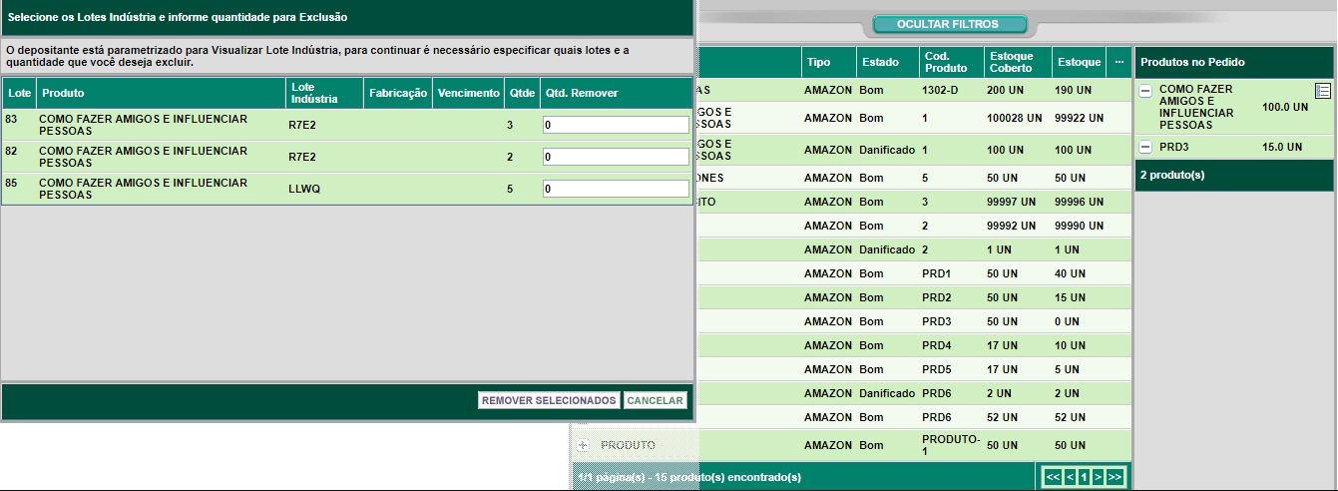Click Estado column header in product table
This screenshot has height=491, width=1338.
point(885,62)
